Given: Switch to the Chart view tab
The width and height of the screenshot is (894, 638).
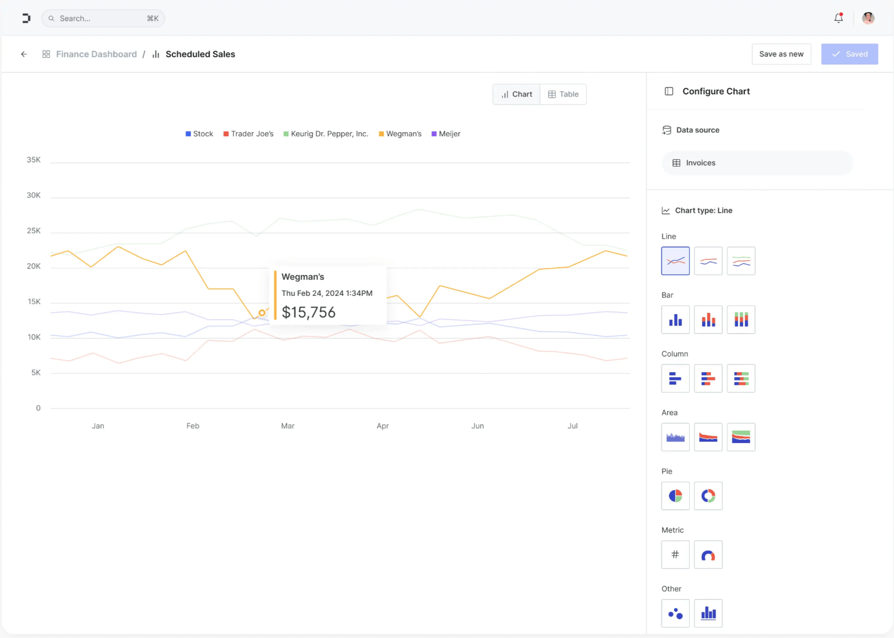Looking at the screenshot, I should 516,94.
